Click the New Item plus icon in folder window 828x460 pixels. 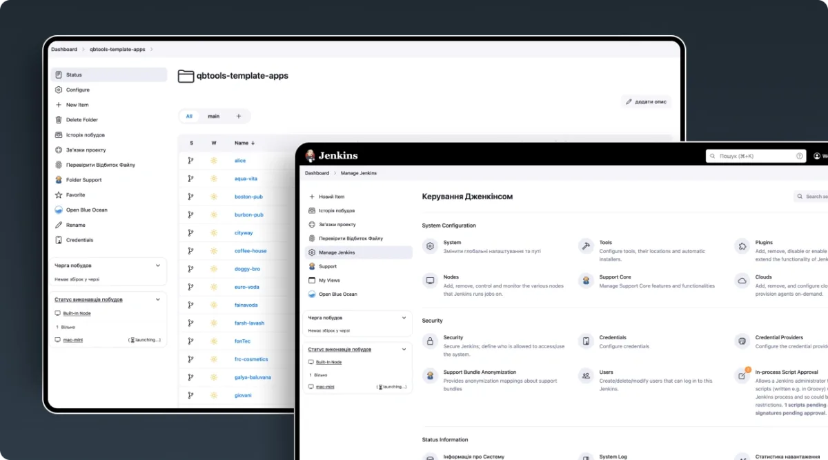point(59,105)
